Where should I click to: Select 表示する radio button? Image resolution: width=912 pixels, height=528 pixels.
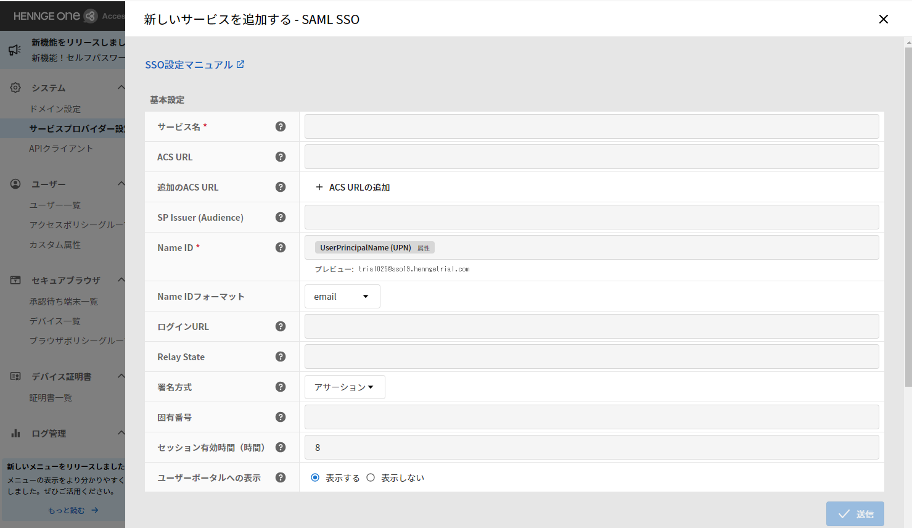click(x=315, y=477)
